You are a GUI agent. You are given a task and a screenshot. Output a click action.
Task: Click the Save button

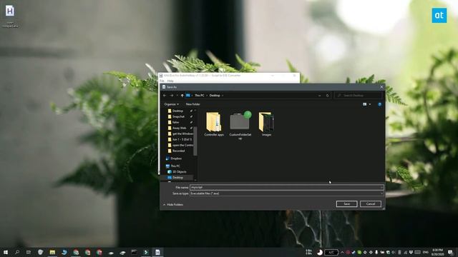point(346,204)
